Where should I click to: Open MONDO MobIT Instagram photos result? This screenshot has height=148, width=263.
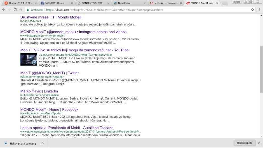point(73,32)
